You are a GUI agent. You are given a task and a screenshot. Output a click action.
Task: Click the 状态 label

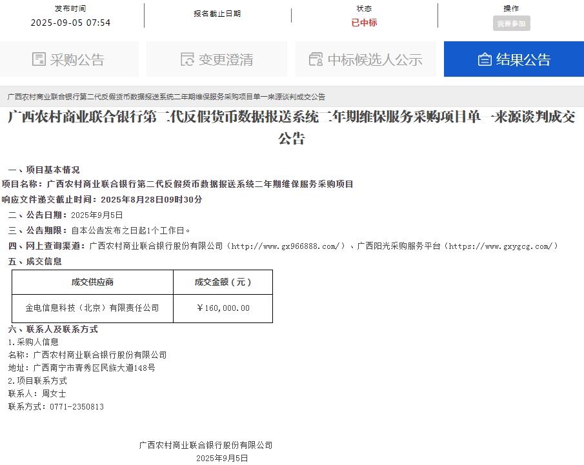[364, 8]
